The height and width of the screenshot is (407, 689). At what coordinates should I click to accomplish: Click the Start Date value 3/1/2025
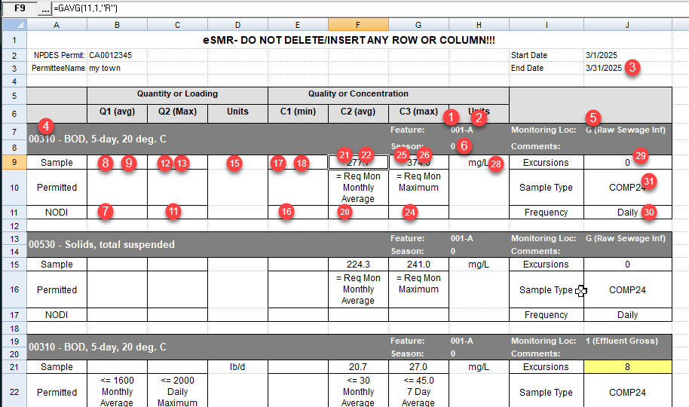(x=602, y=55)
